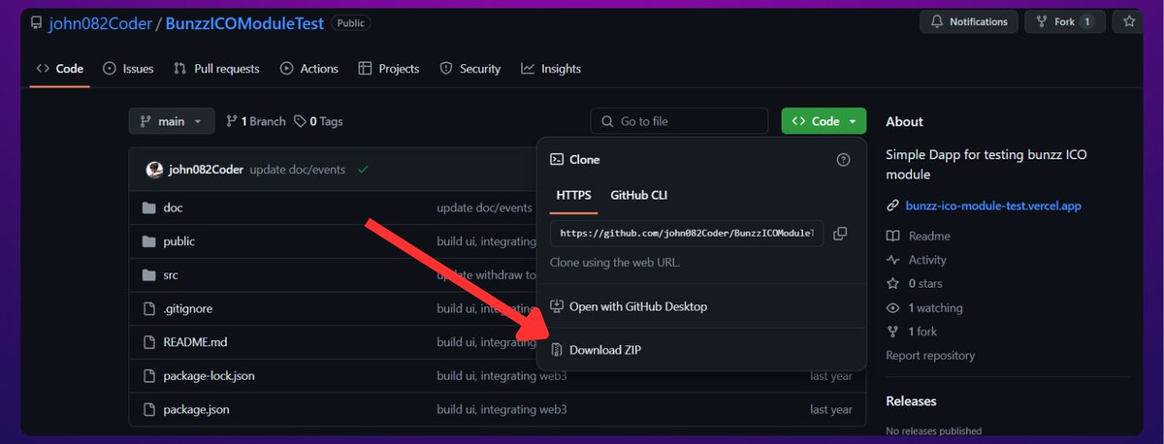Open the doc row's update doc/events commit message
This screenshot has width=1164, height=444.
click(x=484, y=207)
